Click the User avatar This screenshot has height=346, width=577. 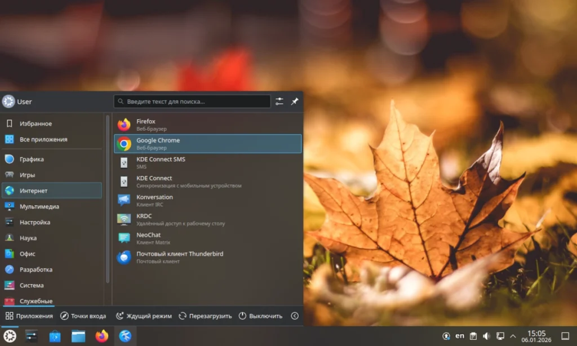[x=8, y=101]
